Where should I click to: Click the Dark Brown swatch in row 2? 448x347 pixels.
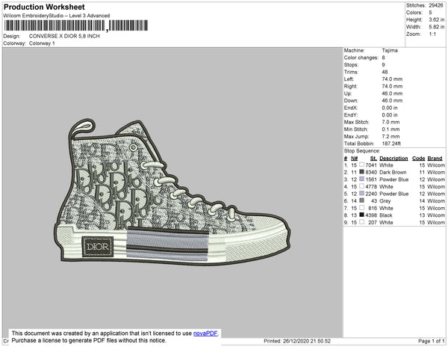pyautogui.click(x=361, y=172)
